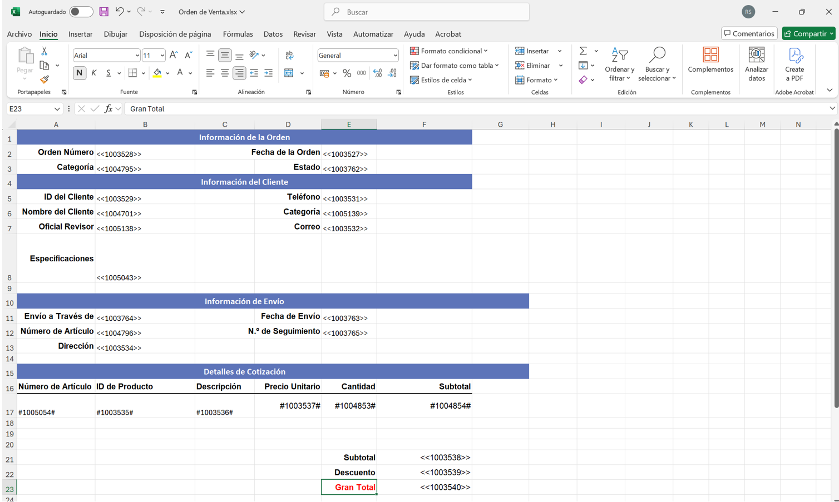This screenshot has height=502, width=839.
Task: Toggle the Autoguardado switch
Action: point(81,12)
